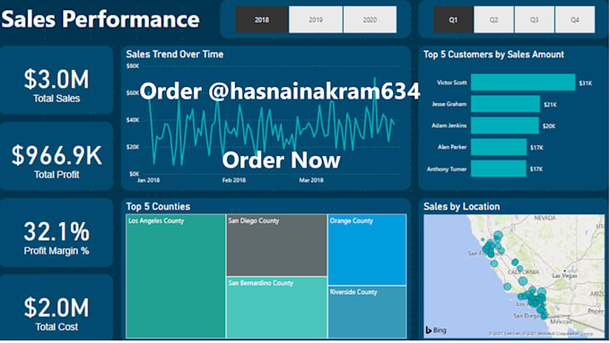The width and height of the screenshot is (610, 343).
Task: Choose the Q1 quarter slicer
Action: (x=453, y=20)
